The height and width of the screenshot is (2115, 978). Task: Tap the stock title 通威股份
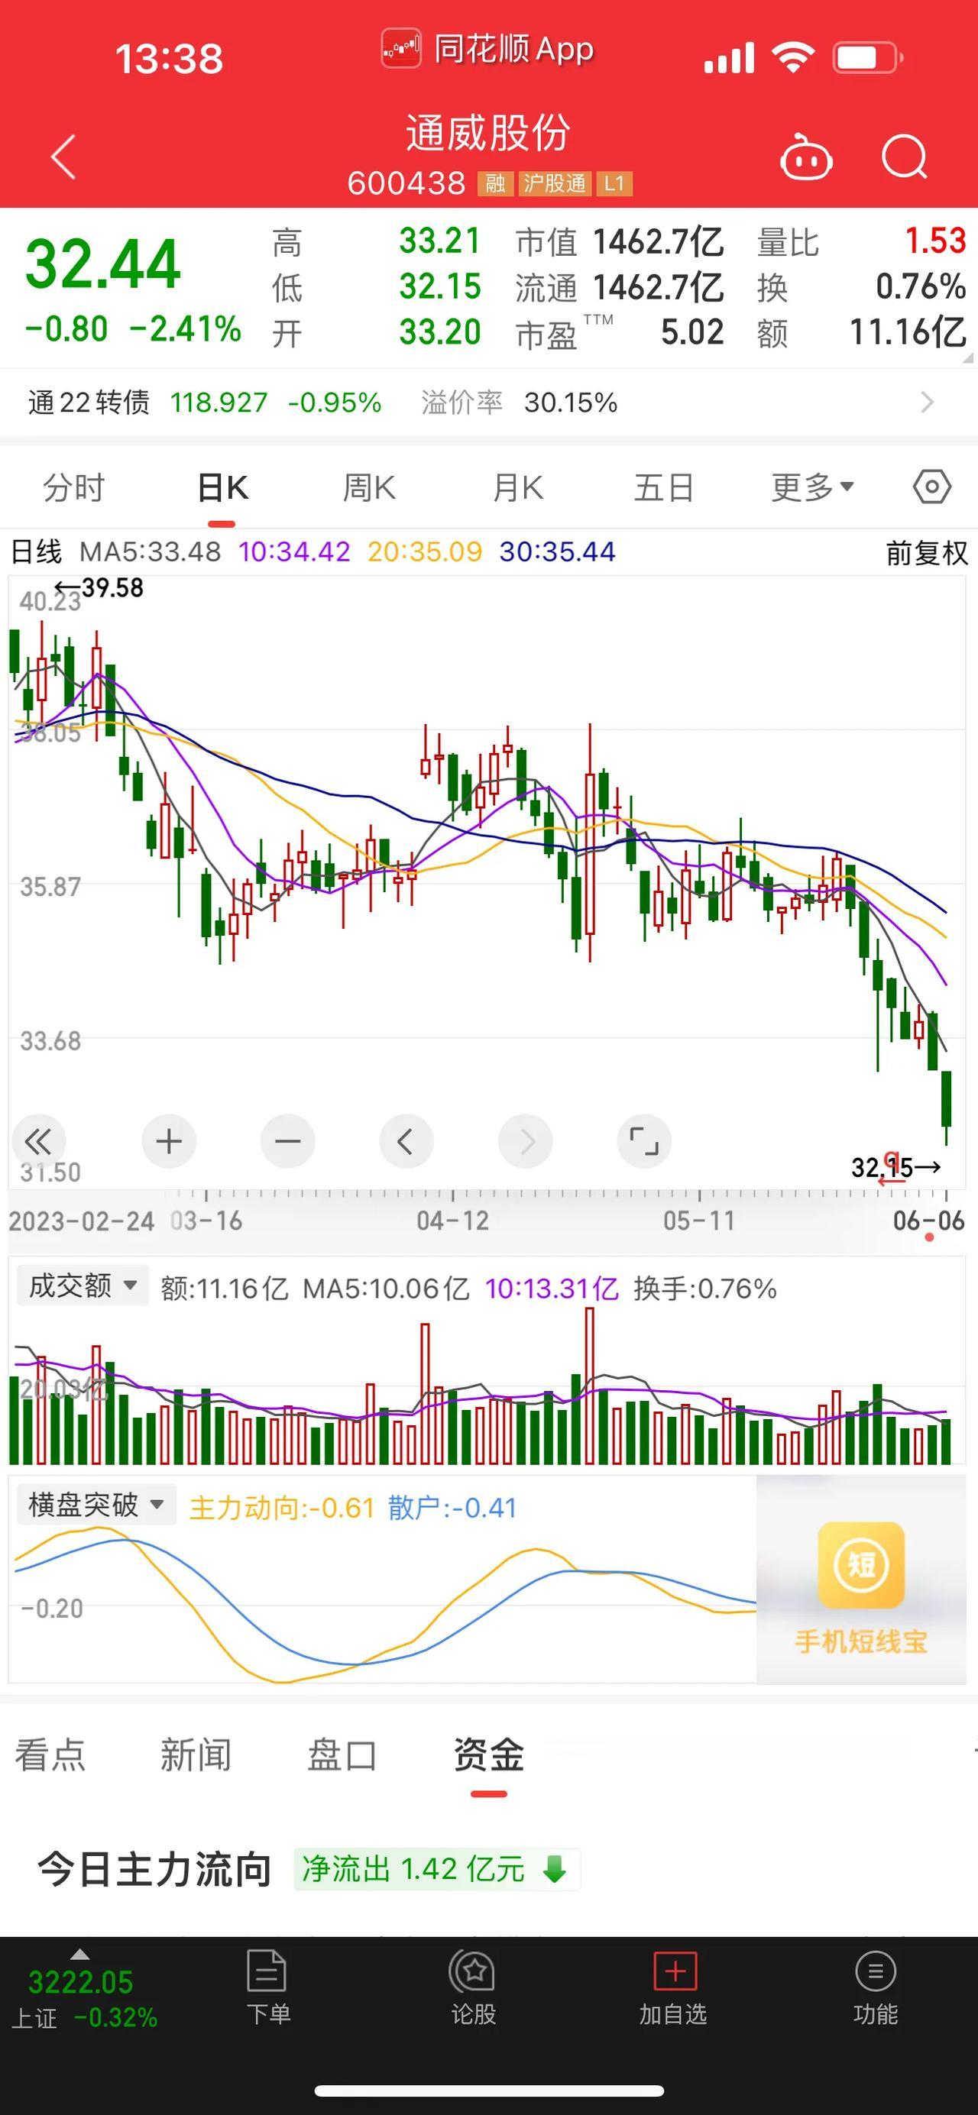pyautogui.click(x=488, y=133)
